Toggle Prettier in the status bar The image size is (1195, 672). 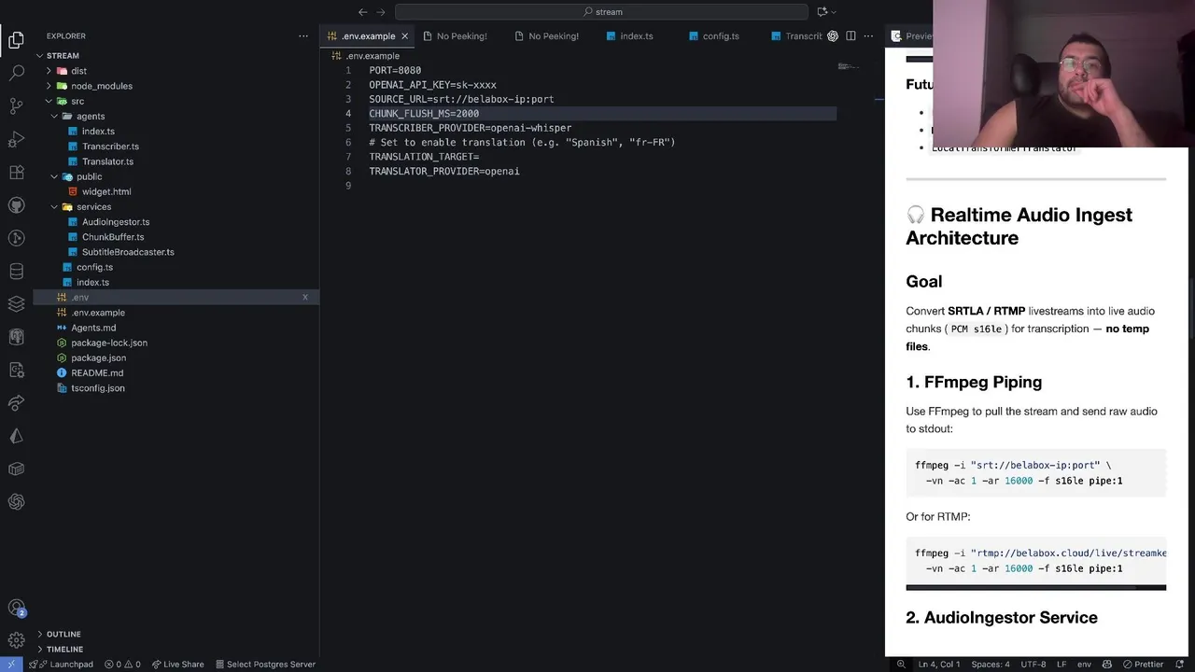tap(1142, 665)
